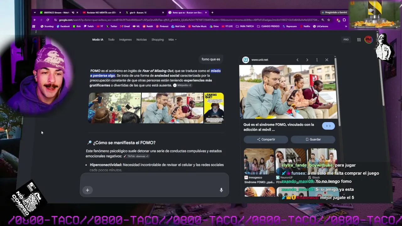Open the Reddit bookmark
The image size is (402, 226).
point(148,26)
